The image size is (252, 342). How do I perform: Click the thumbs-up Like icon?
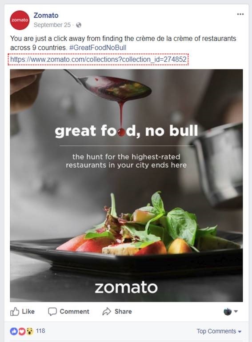(x=15, y=311)
